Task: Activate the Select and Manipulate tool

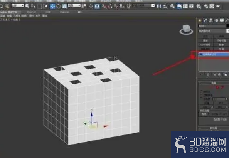Action: click(x=91, y=6)
